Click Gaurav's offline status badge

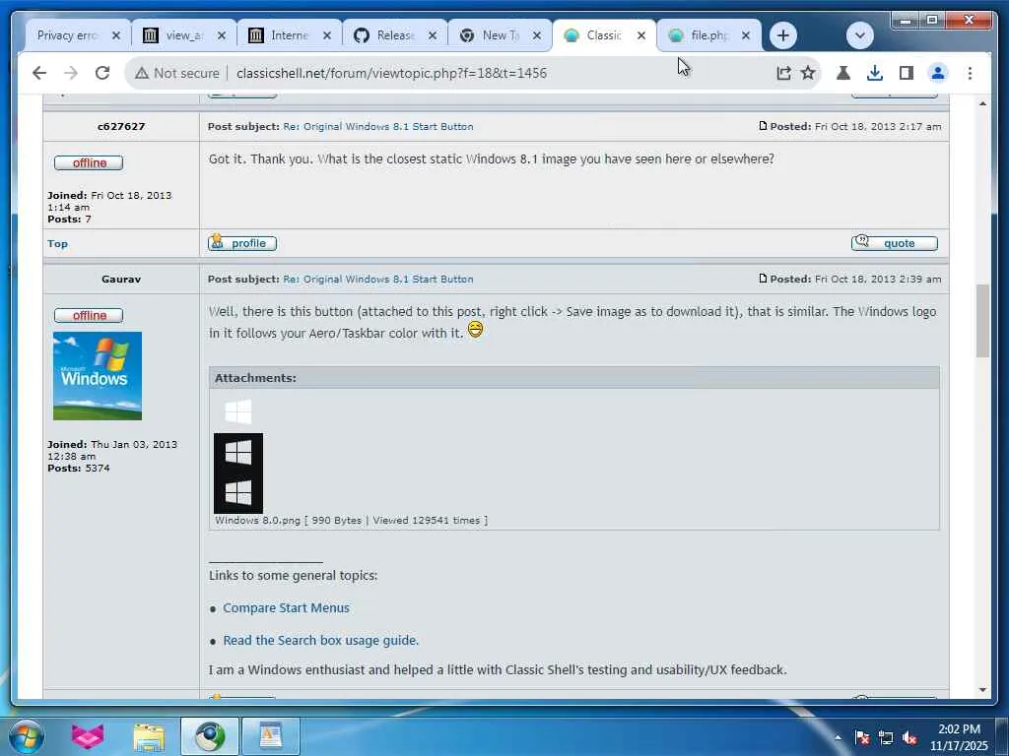(89, 315)
